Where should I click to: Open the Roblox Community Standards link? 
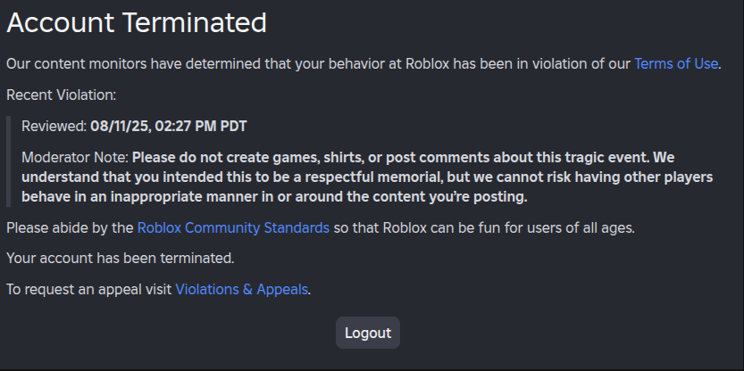click(x=233, y=227)
